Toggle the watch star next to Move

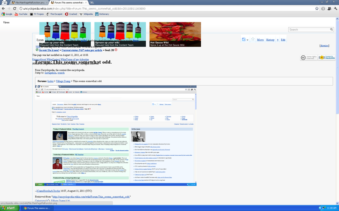click(253, 39)
